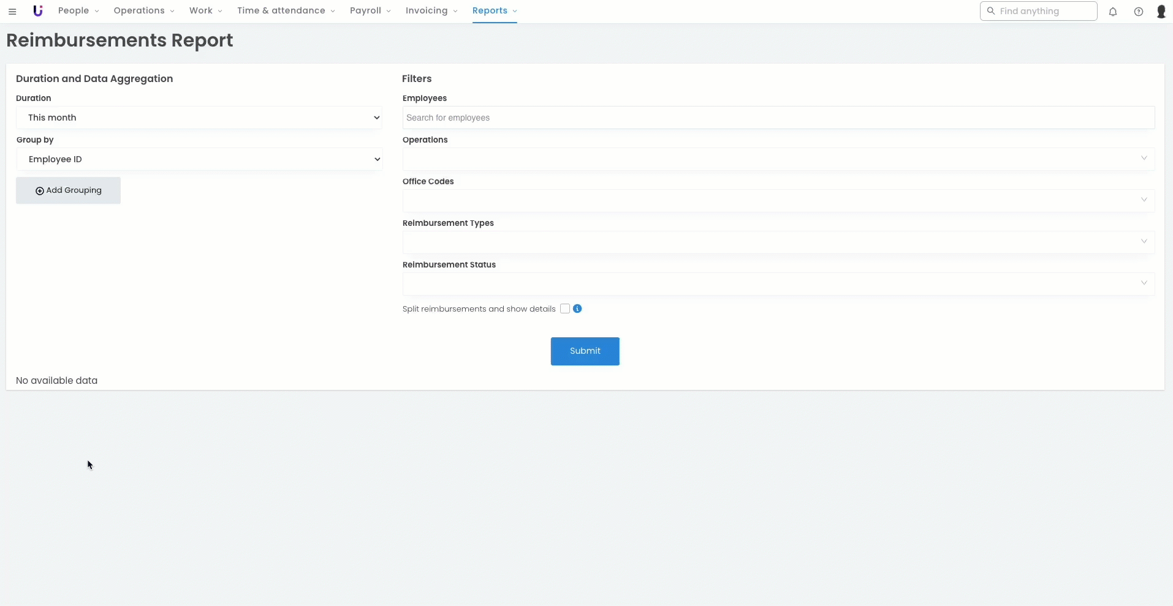Open the Duration dropdown

[x=199, y=118]
